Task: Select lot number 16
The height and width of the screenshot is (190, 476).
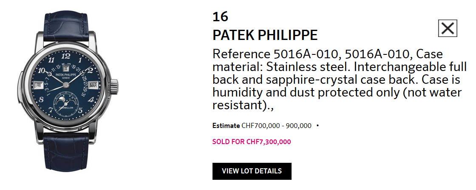Action: tap(220, 17)
